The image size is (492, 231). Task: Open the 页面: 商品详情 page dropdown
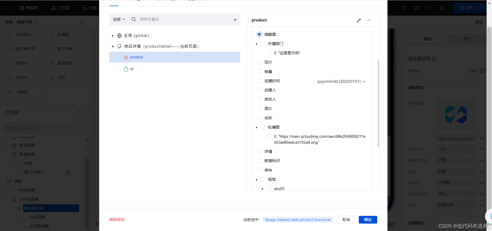pos(21,22)
